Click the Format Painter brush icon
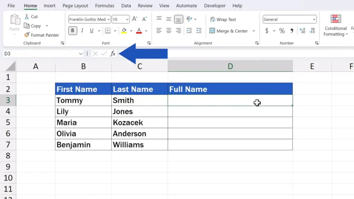The image size is (354, 199). pos(27,35)
